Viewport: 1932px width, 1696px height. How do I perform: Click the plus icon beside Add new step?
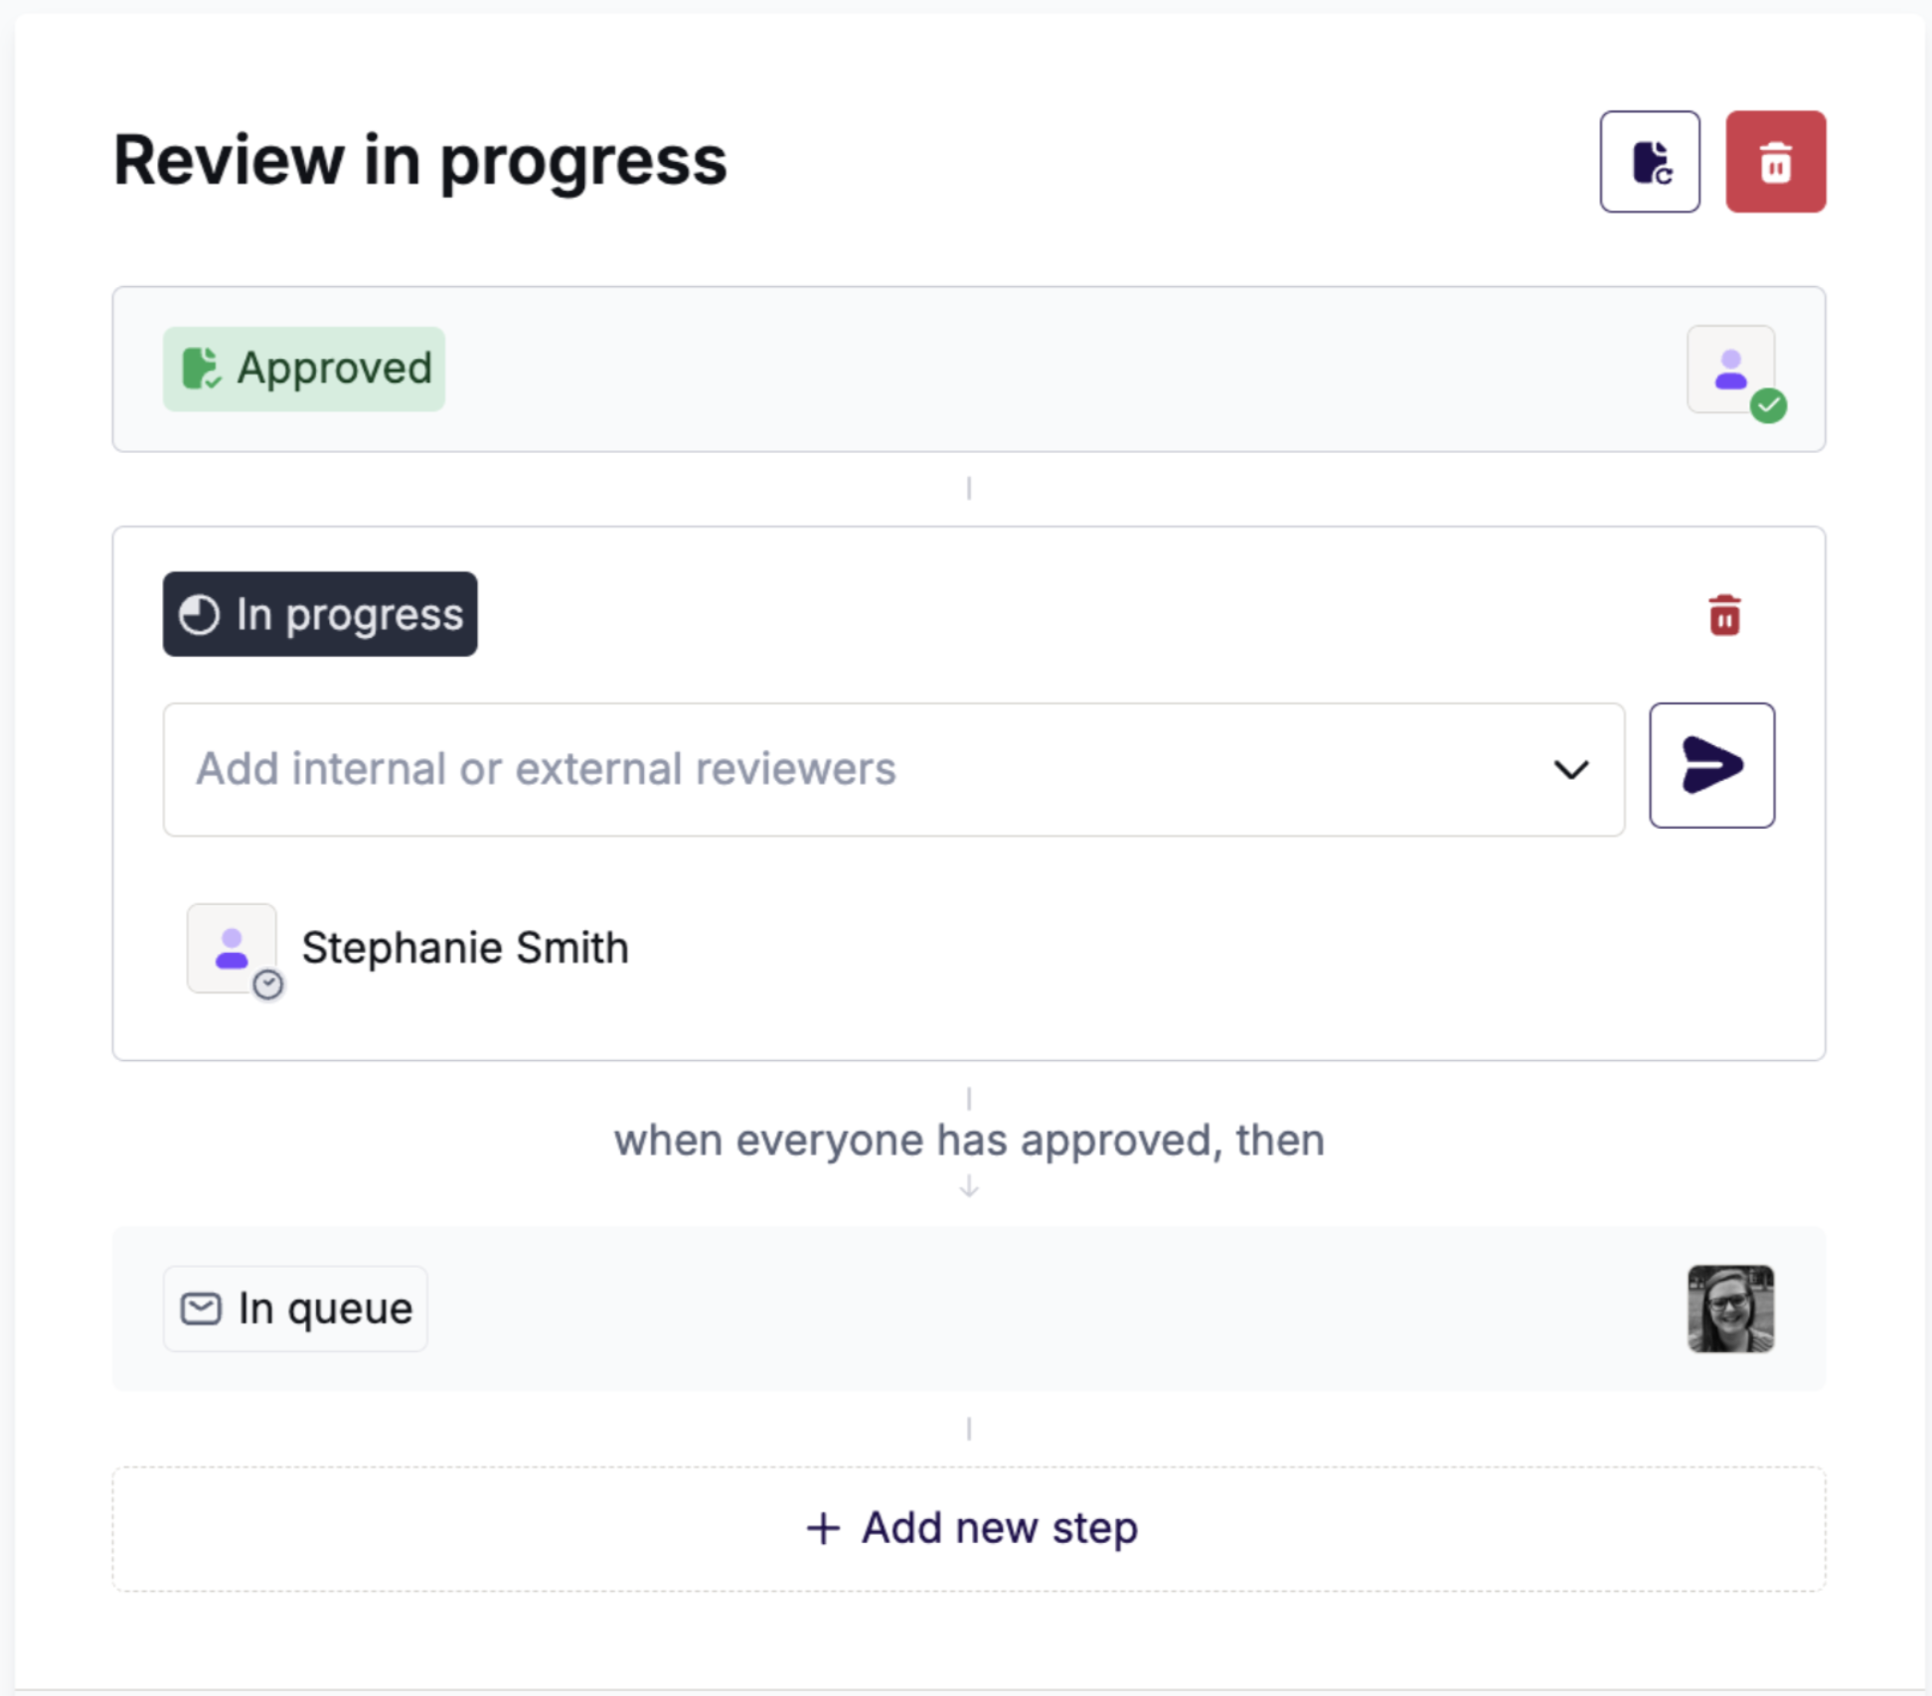point(823,1528)
